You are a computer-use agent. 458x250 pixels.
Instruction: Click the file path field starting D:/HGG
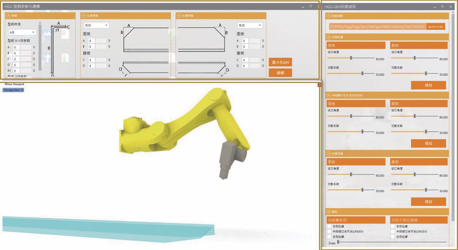(376, 27)
